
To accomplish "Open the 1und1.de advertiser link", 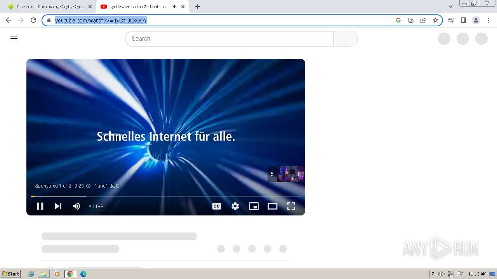I will (x=107, y=186).
